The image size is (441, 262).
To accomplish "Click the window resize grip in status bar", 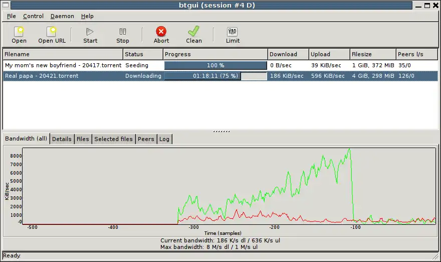I will [x=435, y=256].
